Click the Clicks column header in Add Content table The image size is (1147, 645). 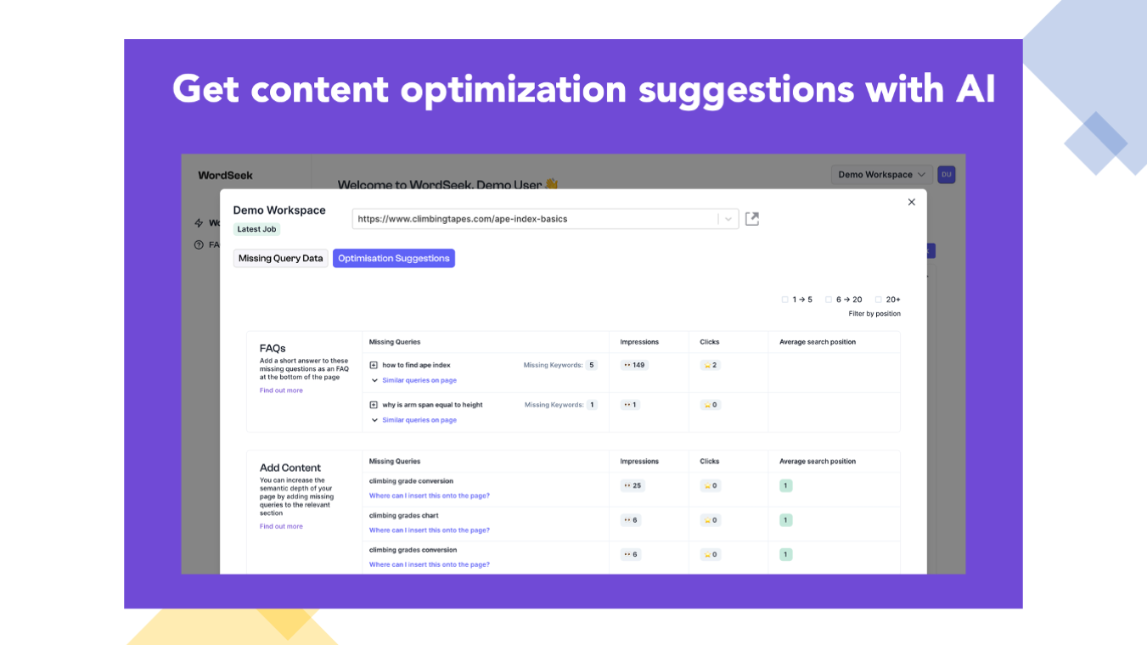(710, 462)
